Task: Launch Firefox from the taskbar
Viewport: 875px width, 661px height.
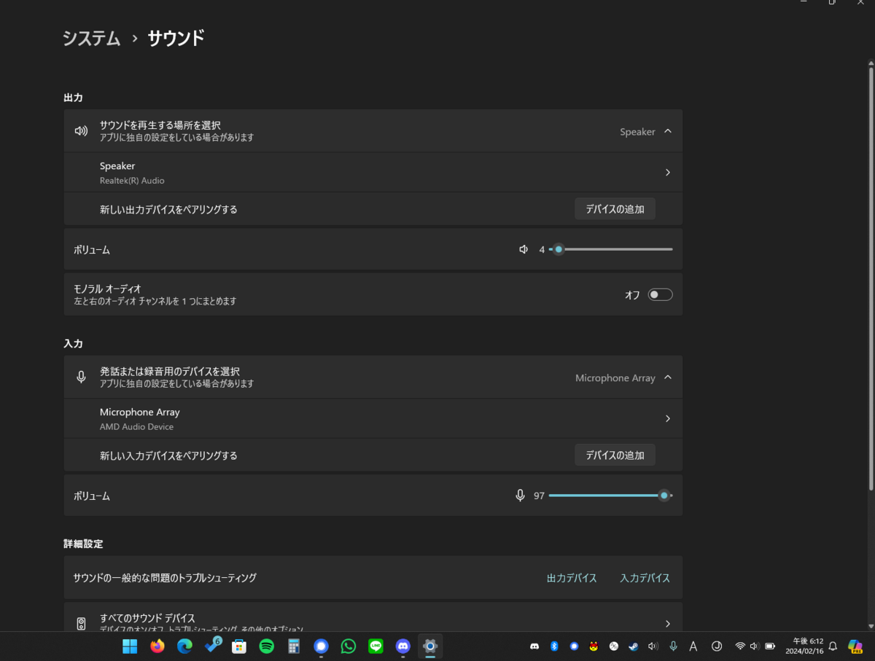Action: coord(157,646)
